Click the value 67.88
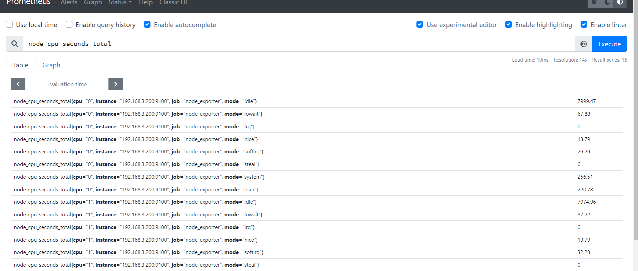The width and height of the screenshot is (638, 271). point(584,114)
